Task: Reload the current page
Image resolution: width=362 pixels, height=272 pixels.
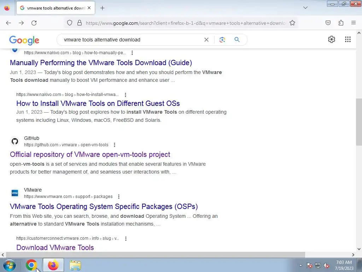Action: point(34,23)
